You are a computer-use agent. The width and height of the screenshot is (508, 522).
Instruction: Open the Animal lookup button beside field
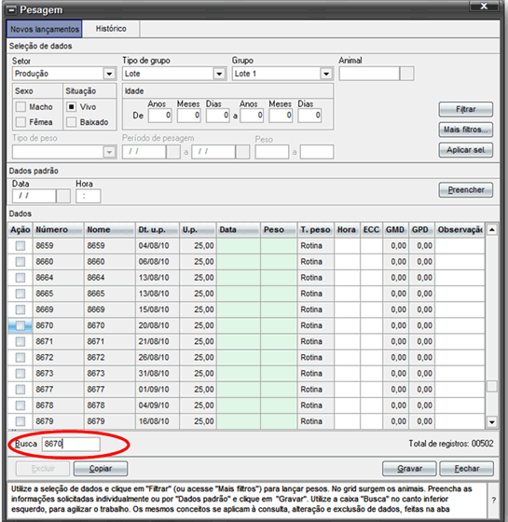click(406, 74)
